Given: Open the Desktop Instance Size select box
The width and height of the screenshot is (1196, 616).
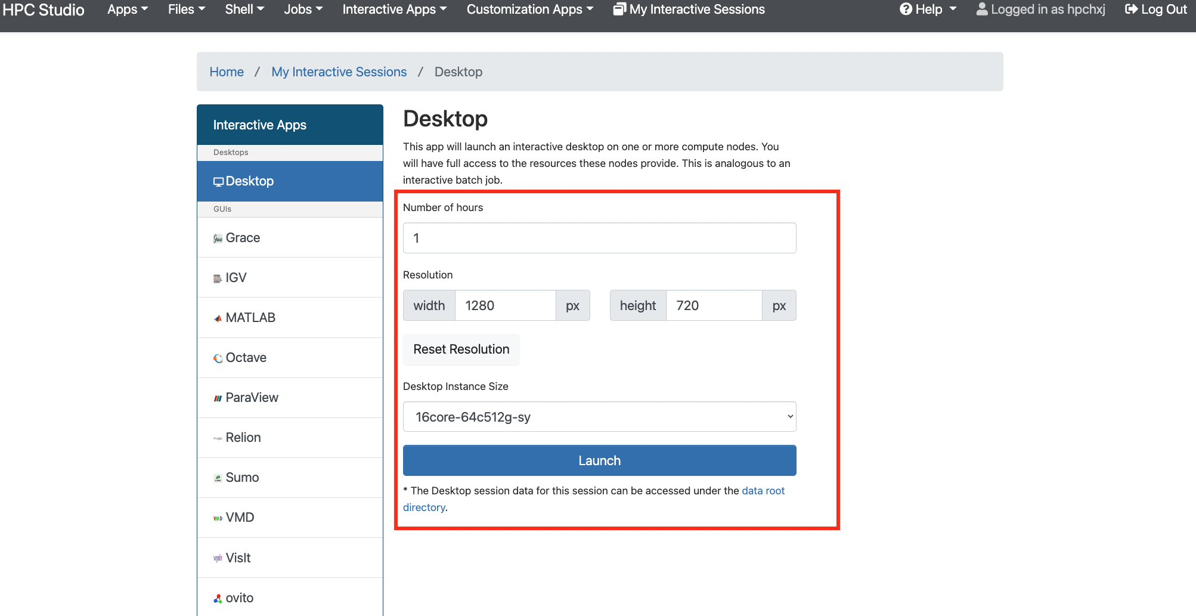Looking at the screenshot, I should tap(599, 417).
